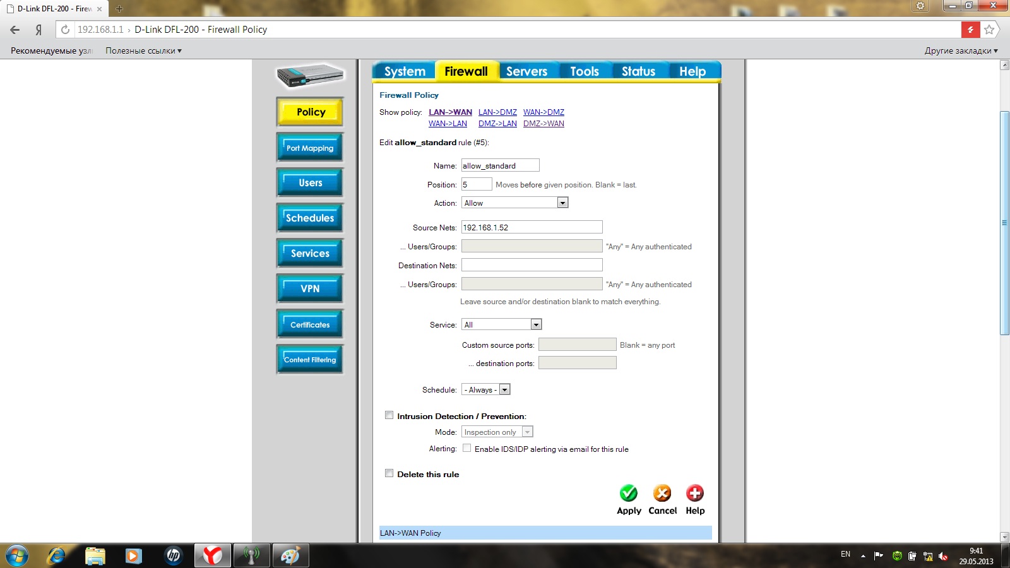
Task: Open Port Mapping in sidebar
Action: click(x=310, y=148)
